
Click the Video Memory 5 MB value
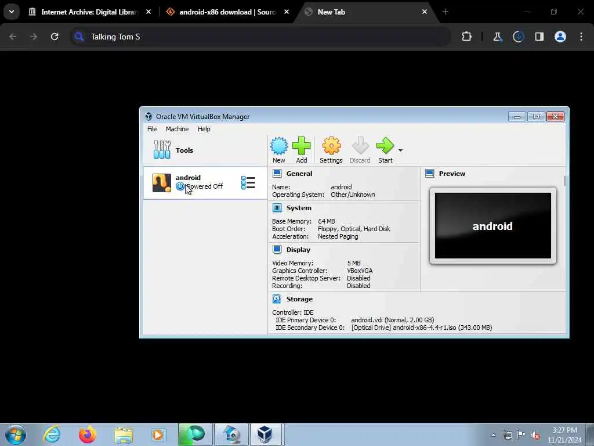354,263
